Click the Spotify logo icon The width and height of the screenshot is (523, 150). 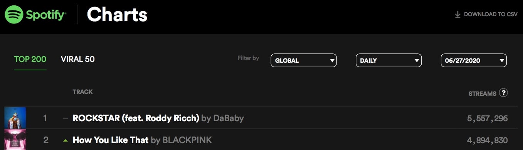(14, 15)
